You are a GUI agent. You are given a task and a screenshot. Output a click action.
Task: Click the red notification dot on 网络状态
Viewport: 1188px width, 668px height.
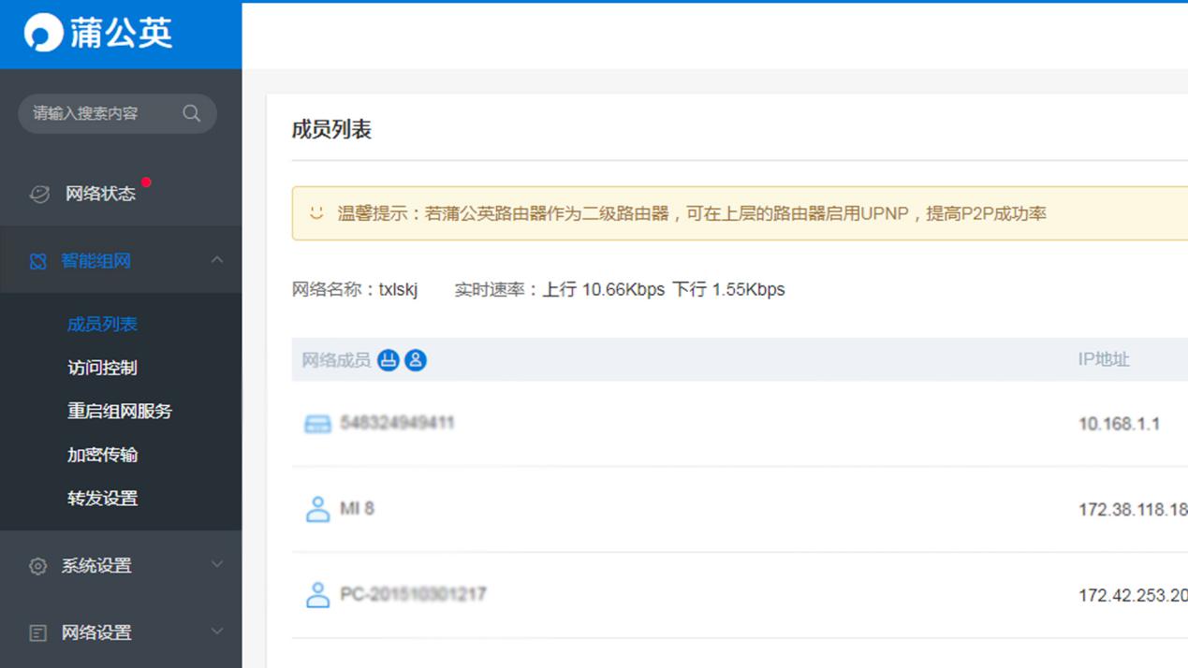(146, 182)
